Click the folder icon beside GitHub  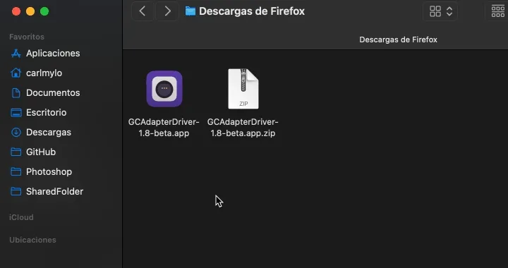click(16, 152)
